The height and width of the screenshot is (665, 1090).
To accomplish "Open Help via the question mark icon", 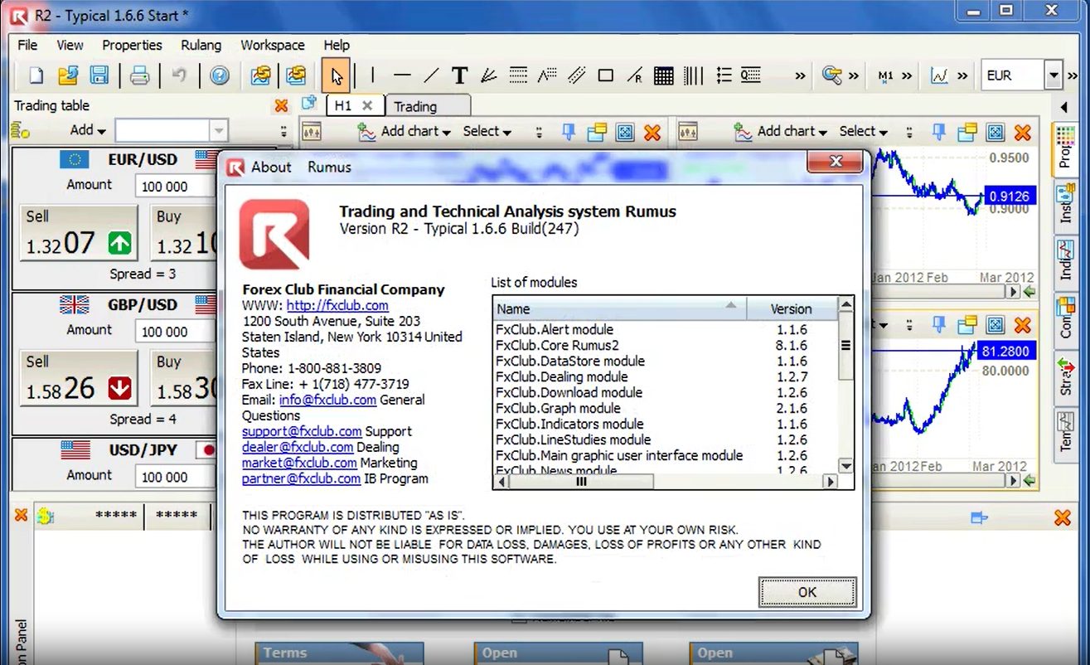I will tap(219, 75).
